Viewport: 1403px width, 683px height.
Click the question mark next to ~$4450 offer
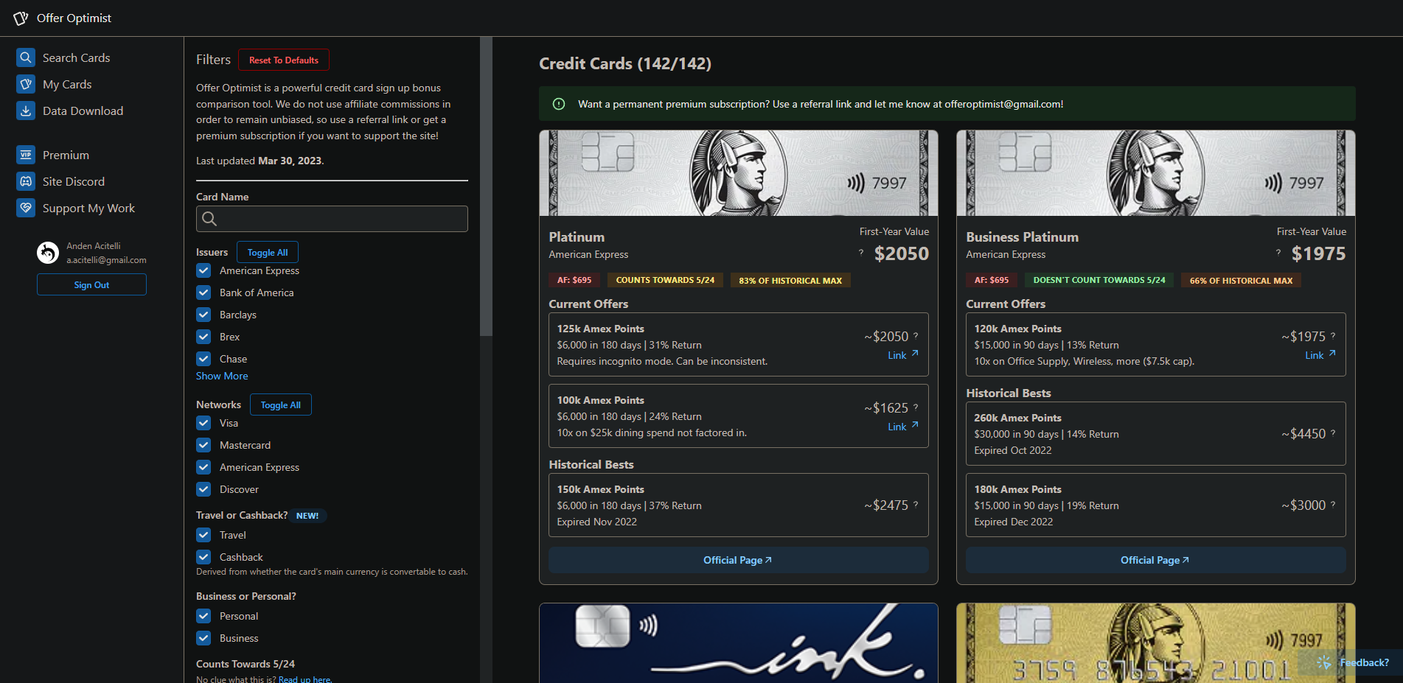[x=1333, y=432]
